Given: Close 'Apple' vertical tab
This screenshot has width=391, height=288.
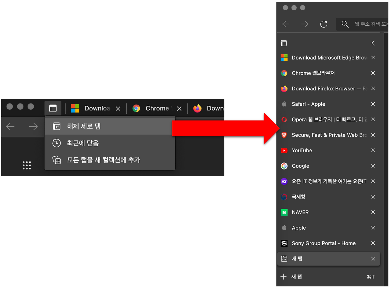Looking at the screenshot, I should pyautogui.click(x=373, y=228).
